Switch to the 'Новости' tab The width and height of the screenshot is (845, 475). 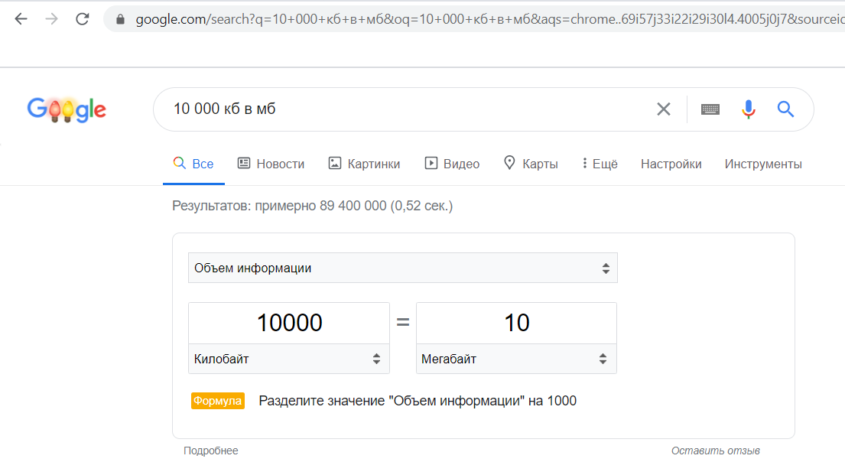pyautogui.click(x=271, y=164)
